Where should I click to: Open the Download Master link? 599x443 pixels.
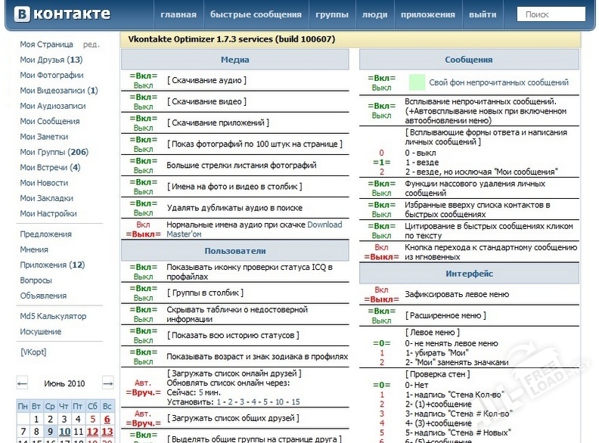[x=324, y=225]
